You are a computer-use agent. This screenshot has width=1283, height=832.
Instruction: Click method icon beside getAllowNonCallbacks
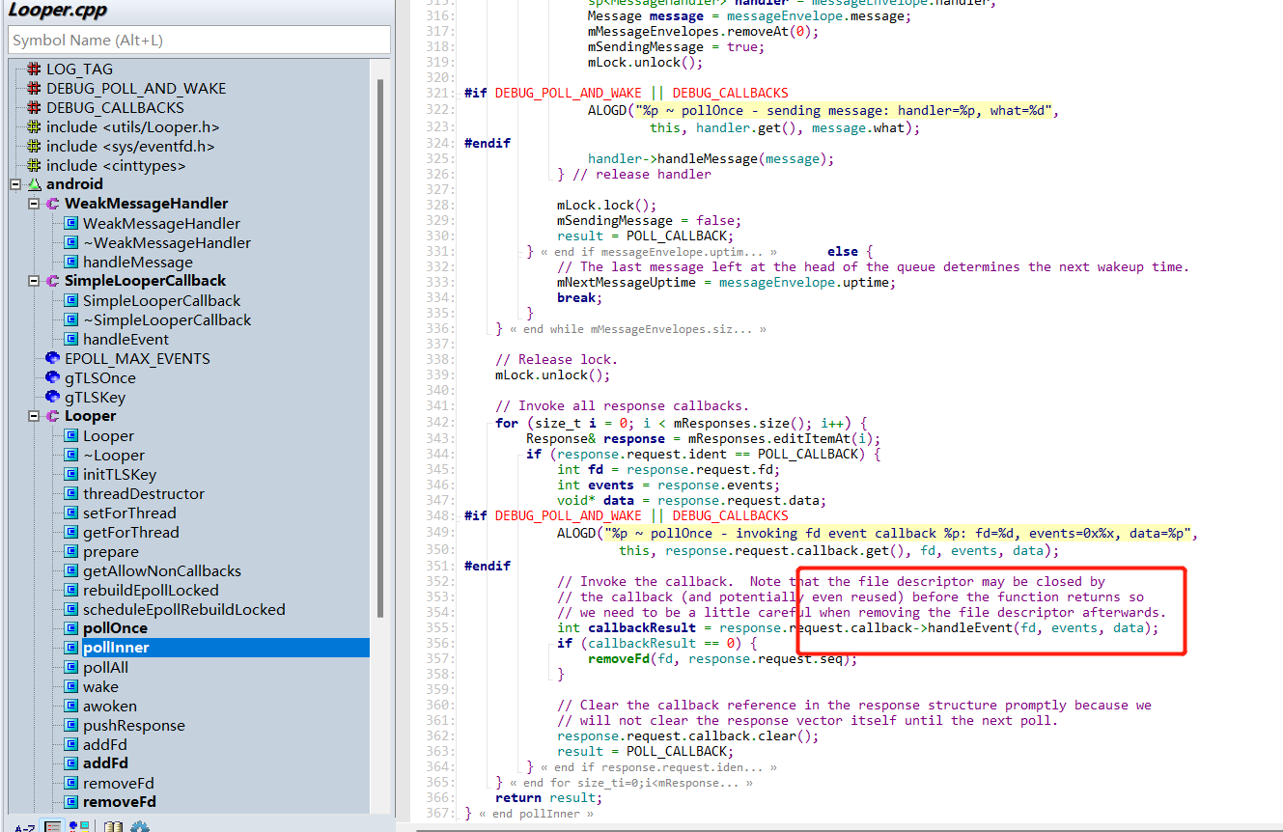(70, 570)
